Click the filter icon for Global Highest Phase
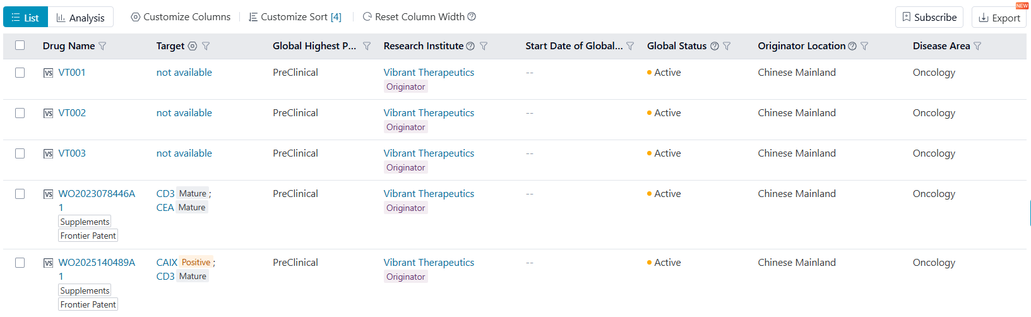This screenshot has width=1031, height=317. click(367, 46)
